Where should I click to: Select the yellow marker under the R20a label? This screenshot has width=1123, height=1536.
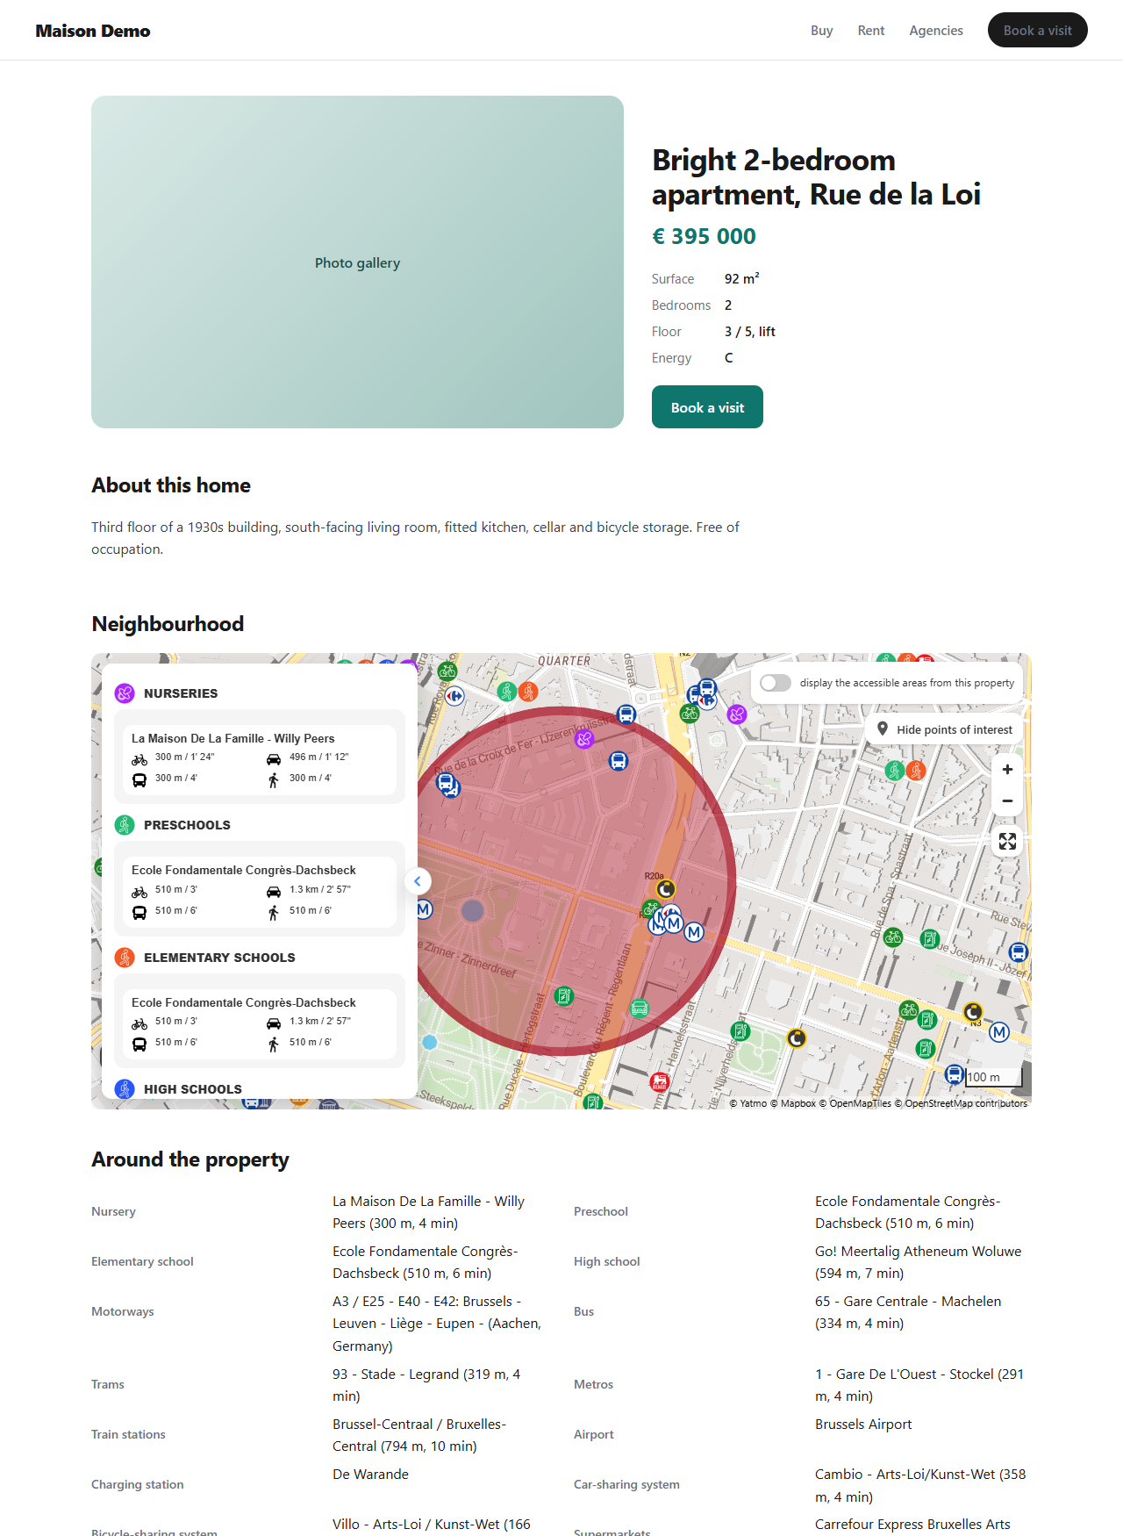tap(666, 889)
